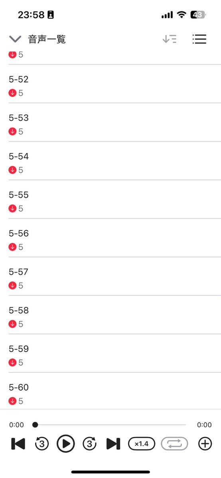Open the list view menu icon
This screenshot has width=221, height=478.
(x=199, y=39)
